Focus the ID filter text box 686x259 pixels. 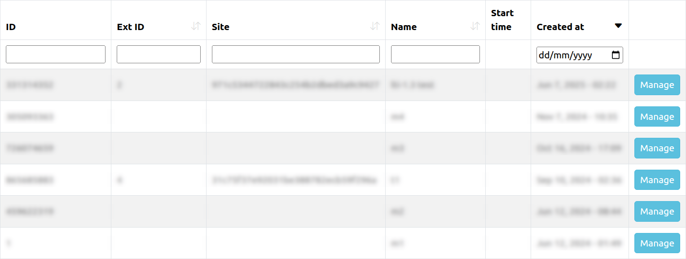point(56,54)
